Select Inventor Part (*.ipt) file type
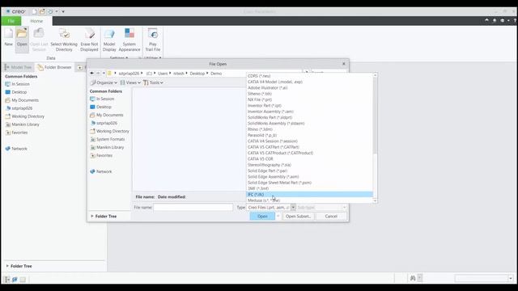Viewport: 518px width, 291px height. point(309,106)
